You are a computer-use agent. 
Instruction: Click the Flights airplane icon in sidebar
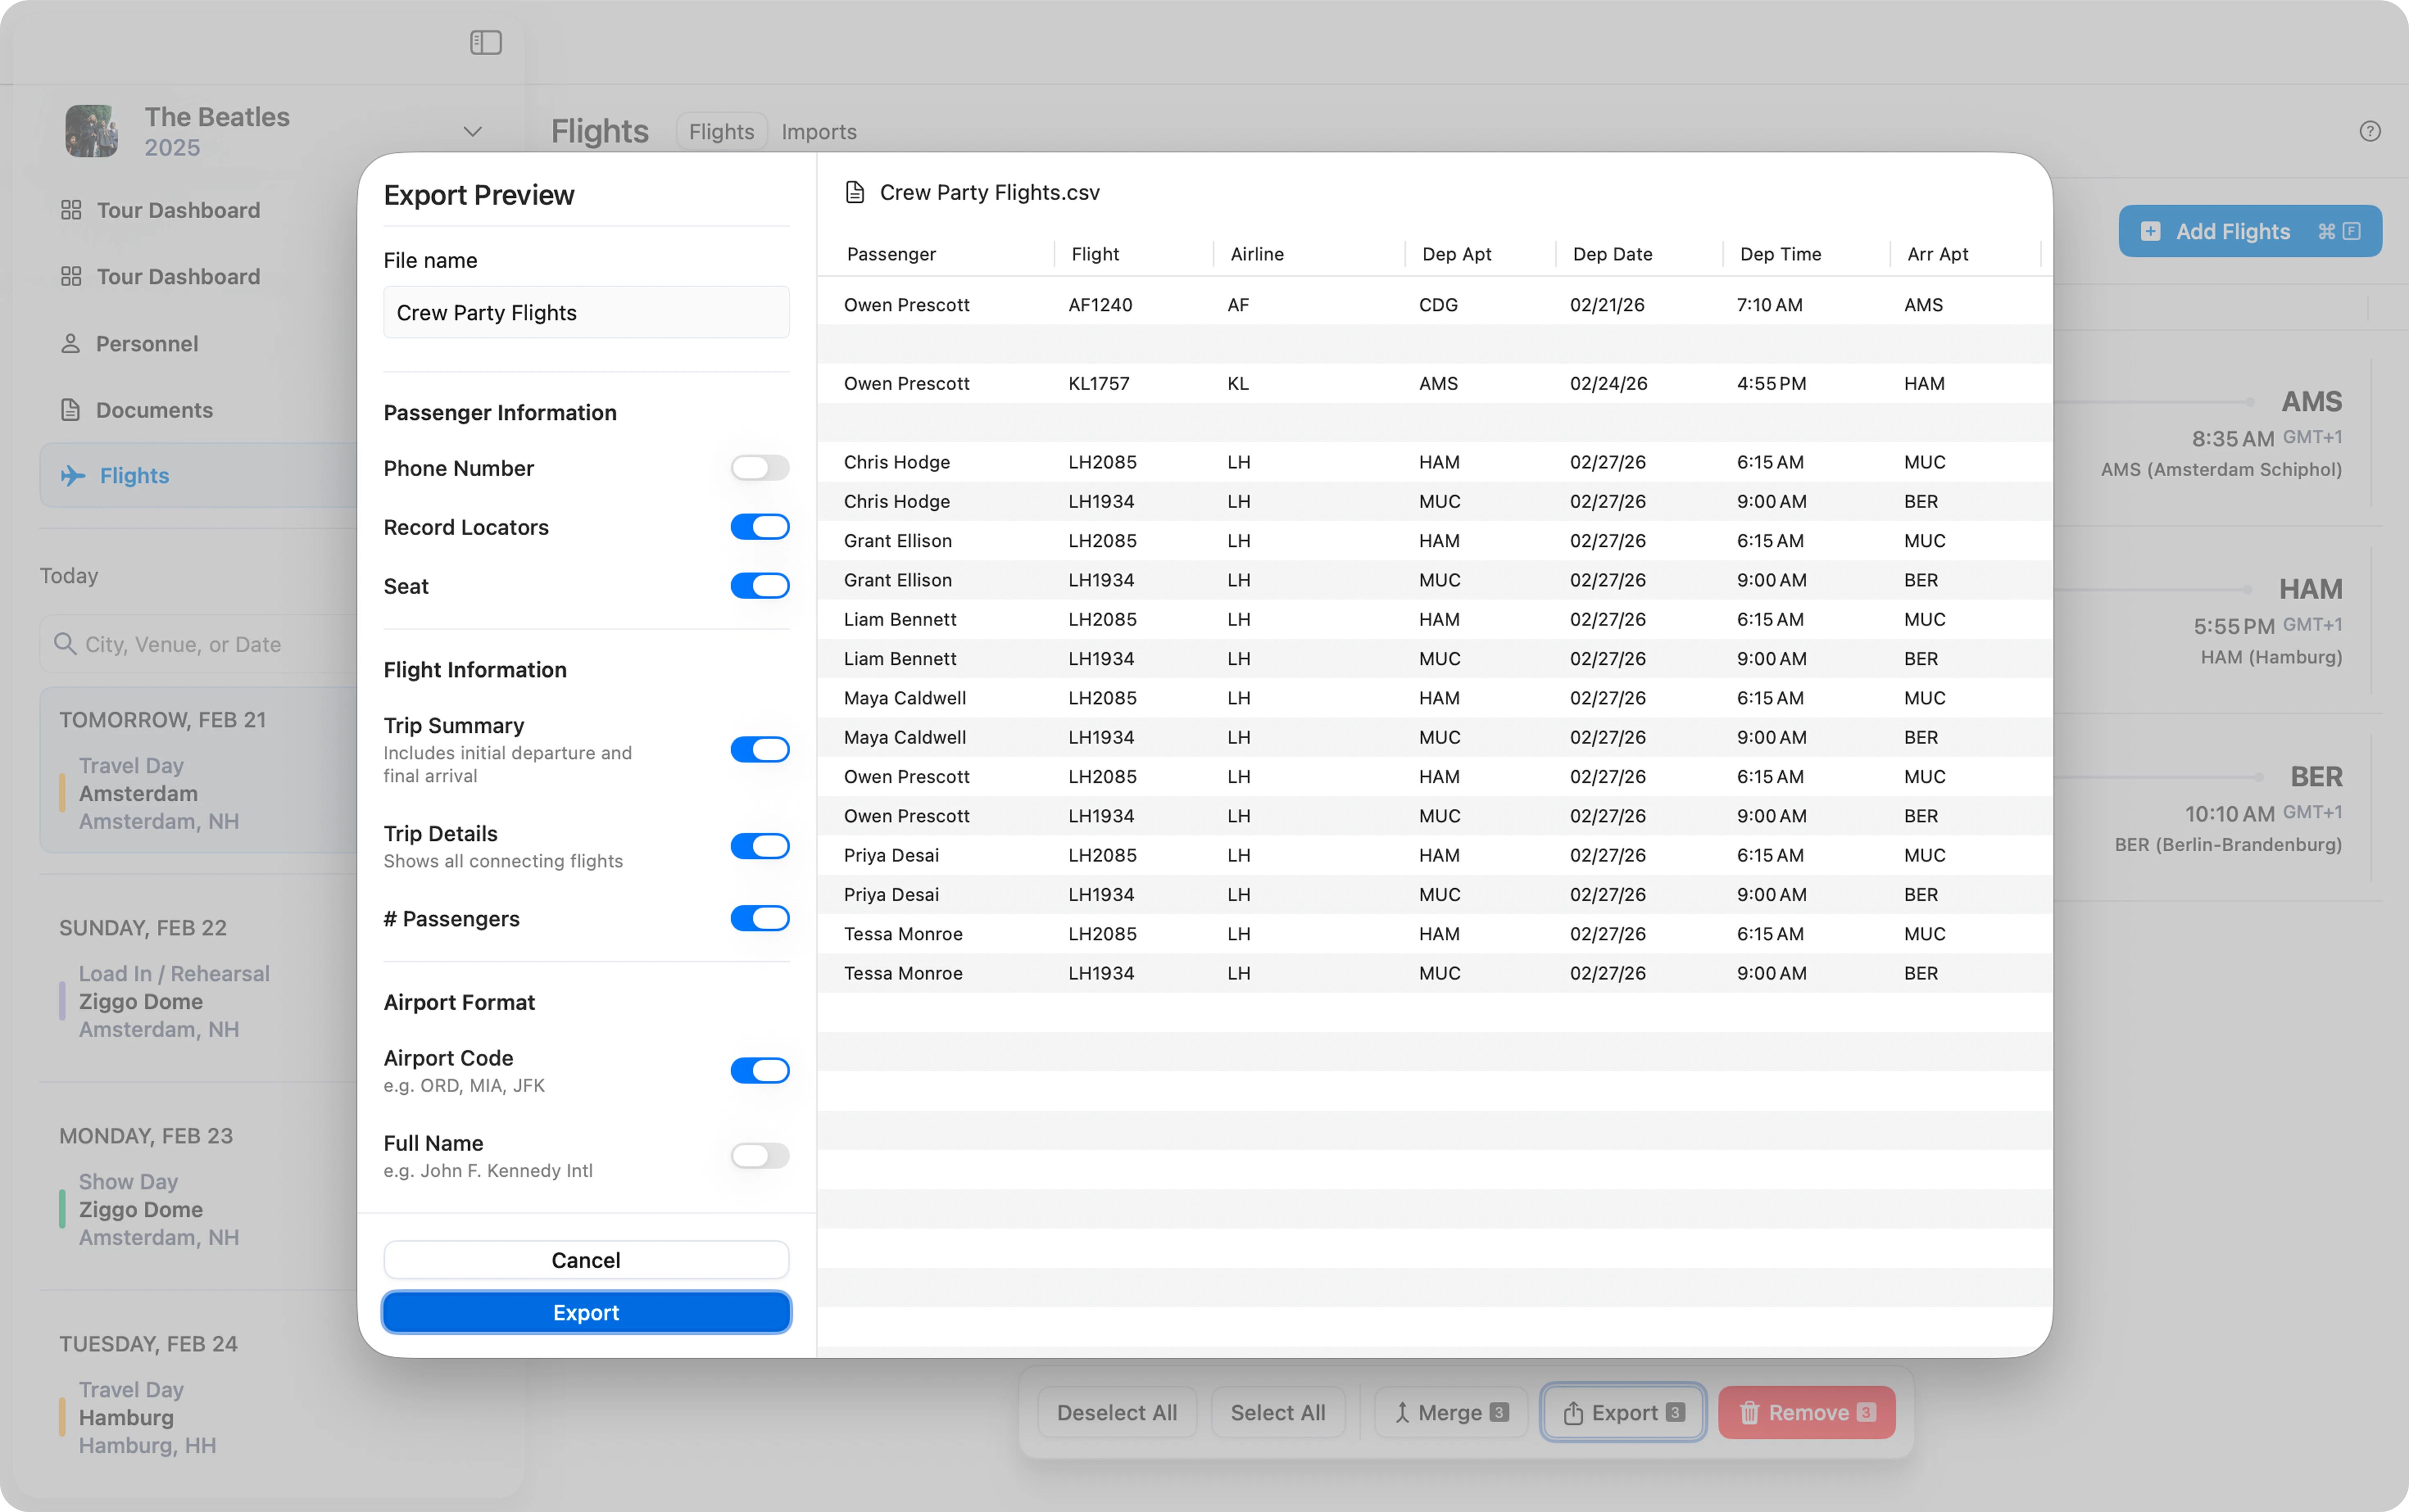[72, 476]
